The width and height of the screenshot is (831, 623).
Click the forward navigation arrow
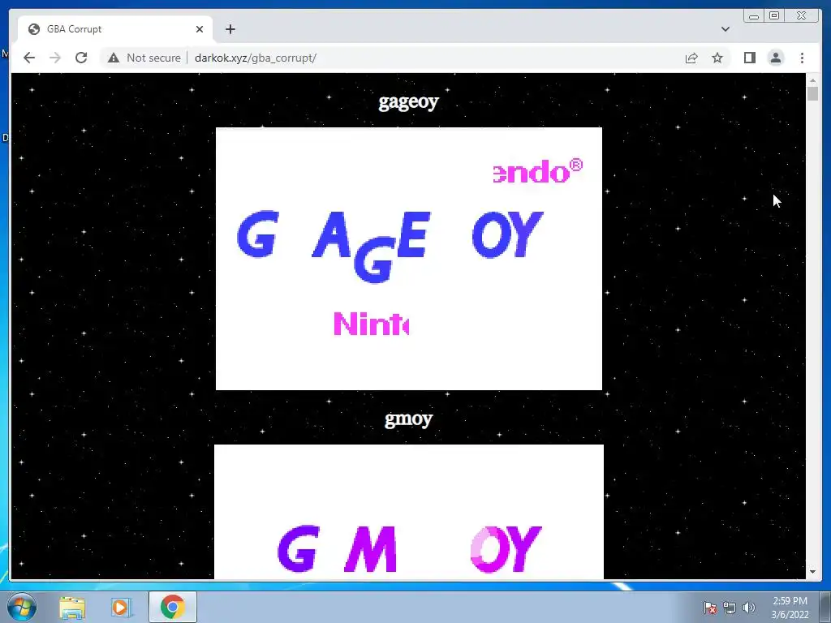point(55,58)
